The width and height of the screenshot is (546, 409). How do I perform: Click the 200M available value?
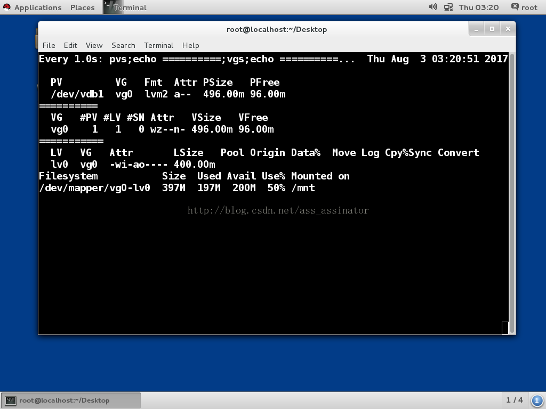pyautogui.click(x=244, y=188)
